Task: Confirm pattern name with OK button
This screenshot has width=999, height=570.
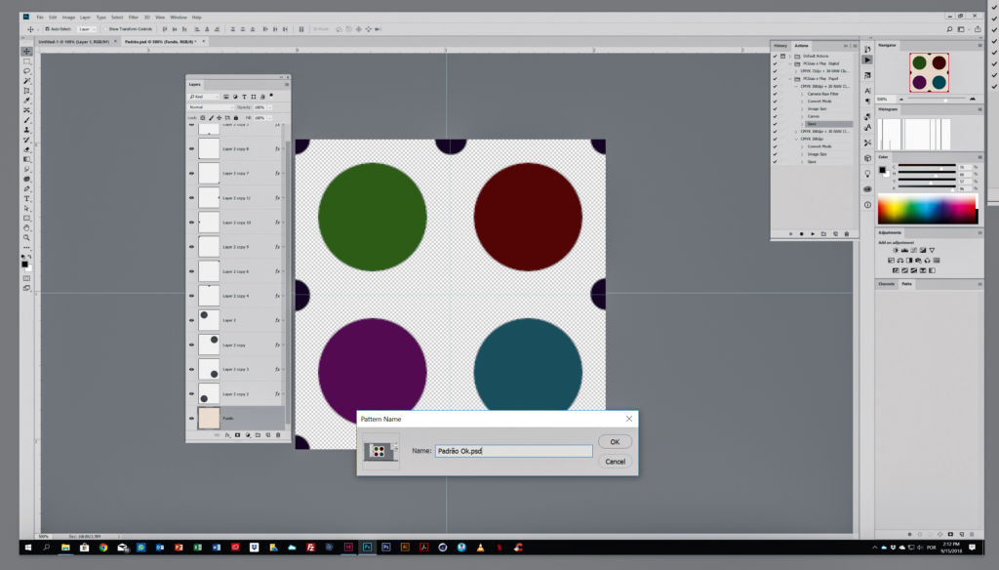Action: (615, 442)
